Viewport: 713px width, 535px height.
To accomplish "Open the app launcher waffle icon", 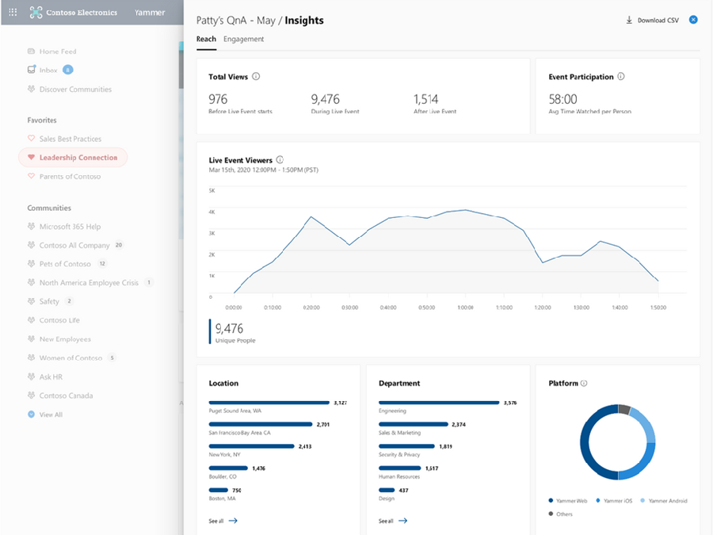I will 13,12.
